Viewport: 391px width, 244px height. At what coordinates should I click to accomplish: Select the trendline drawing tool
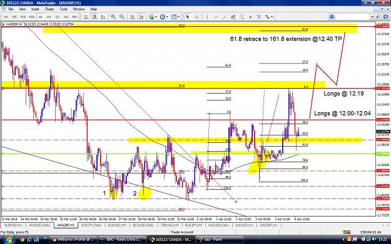pos(225,17)
